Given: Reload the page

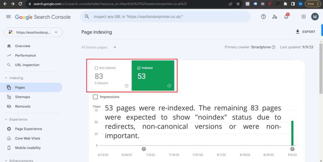Looking at the screenshot, I should pyautogui.click(x=20, y=4).
